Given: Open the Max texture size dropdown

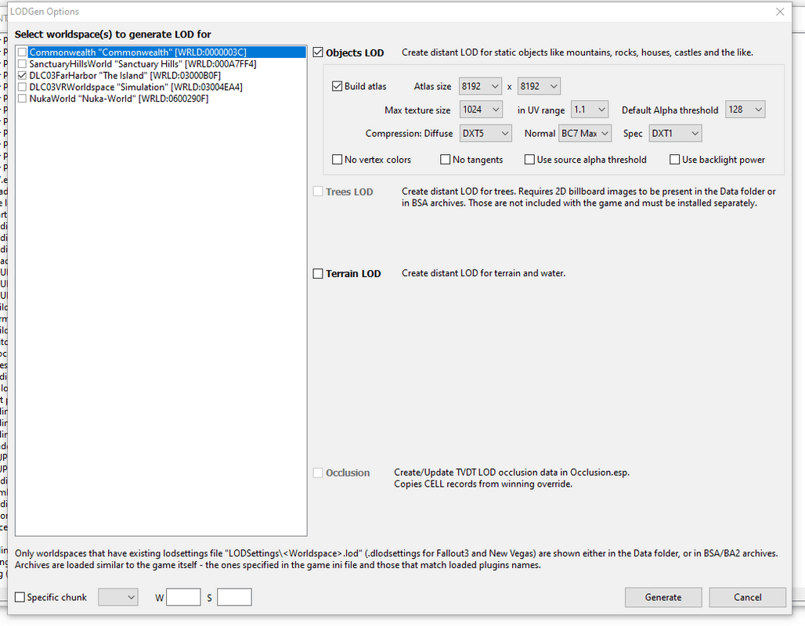Looking at the screenshot, I should pyautogui.click(x=482, y=110).
